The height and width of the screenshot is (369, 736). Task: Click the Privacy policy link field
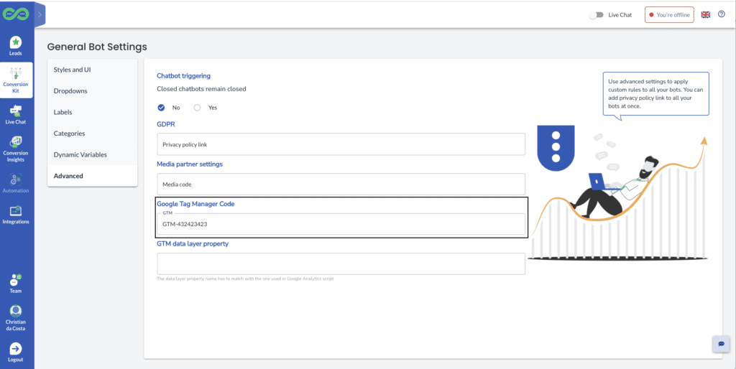coord(341,144)
